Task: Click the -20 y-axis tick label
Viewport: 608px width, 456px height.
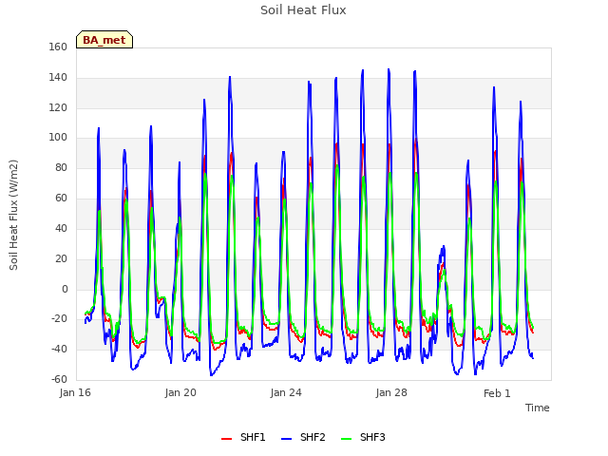Action: pyautogui.click(x=59, y=319)
